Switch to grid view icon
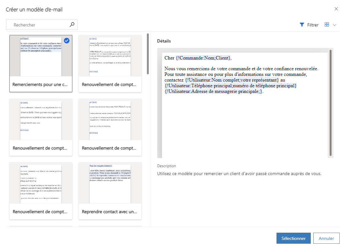The width and height of the screenshot is (346, 250). (327, 25)
